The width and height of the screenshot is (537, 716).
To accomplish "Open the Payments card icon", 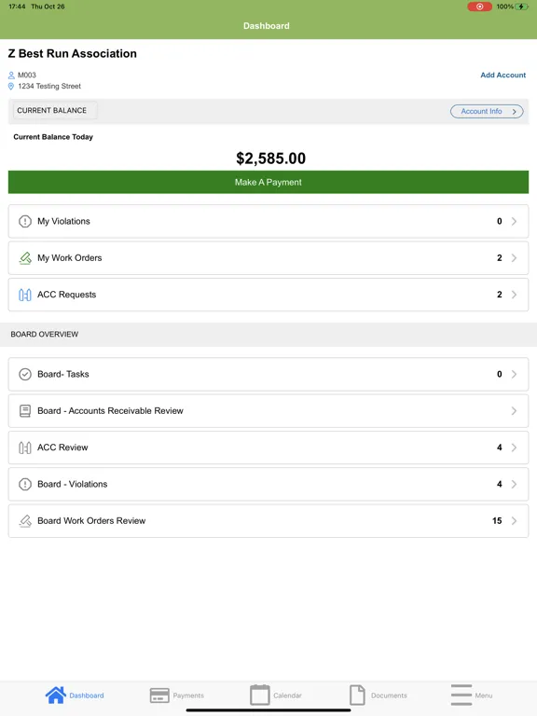I will [x=159, y=695].
